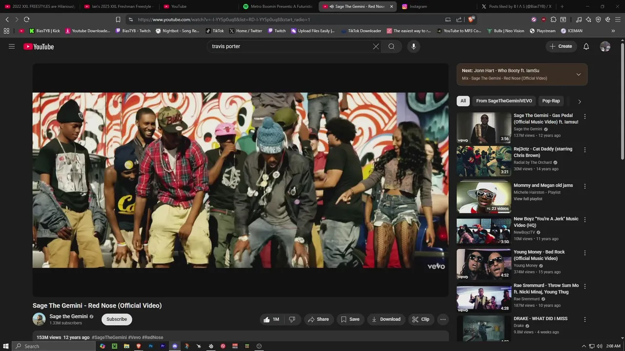Open the TikTok Downloader bookmark
625x351 pixels.
(361, 31)
